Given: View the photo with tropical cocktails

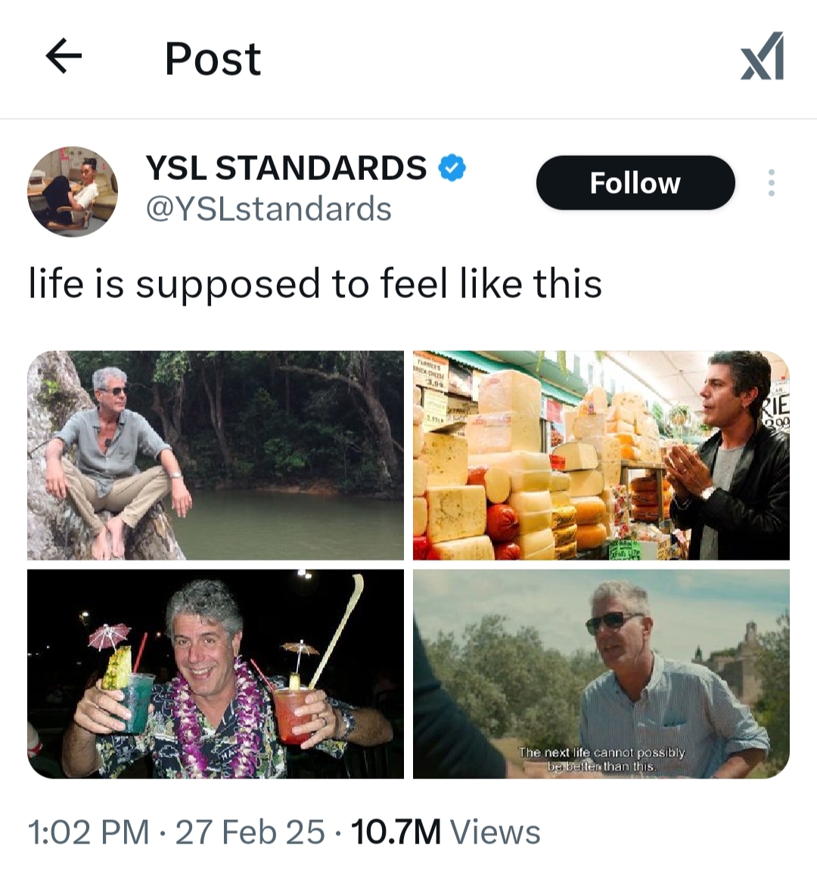Looking at the screenshot, I should tap(216, 674).
